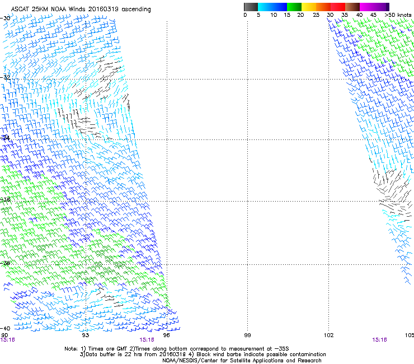Click the NOAA/NESDIS Center credit line
Image resolution: width=414 pixels, height=364 pixels.
click(242, 361)
